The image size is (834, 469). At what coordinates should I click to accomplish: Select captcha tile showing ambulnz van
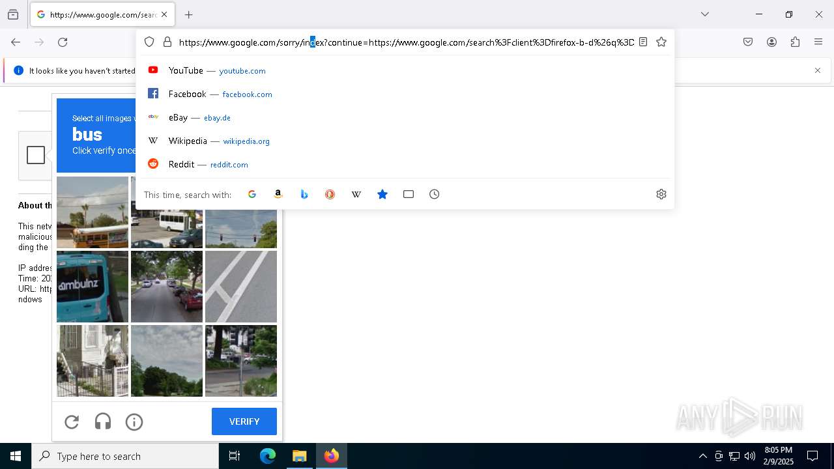click(x=93, y=287)
